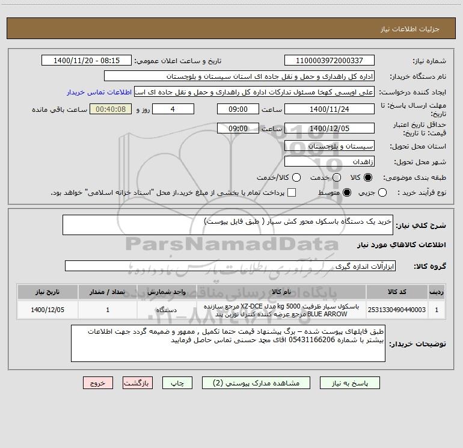463x448 pixels.
Task: Click the ردیف column header
Action: click(x=437, y=292)
